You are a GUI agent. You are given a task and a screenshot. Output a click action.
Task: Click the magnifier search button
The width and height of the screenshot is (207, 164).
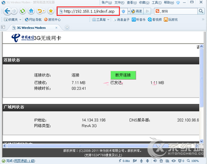coord(201,11)
